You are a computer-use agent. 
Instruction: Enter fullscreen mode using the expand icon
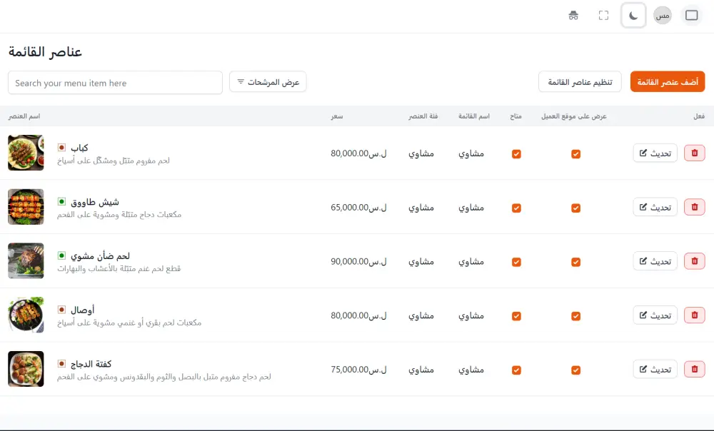click(x=603, y=14)
